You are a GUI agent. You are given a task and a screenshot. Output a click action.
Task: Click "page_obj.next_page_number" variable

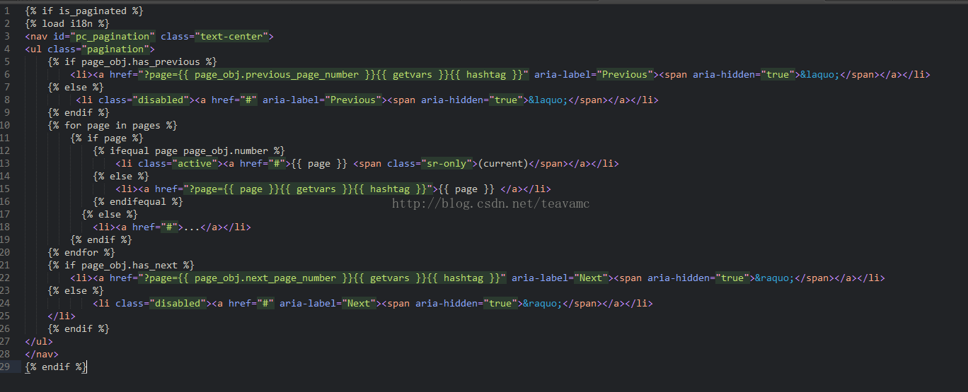pyautogui.click(x=265, y=278)
